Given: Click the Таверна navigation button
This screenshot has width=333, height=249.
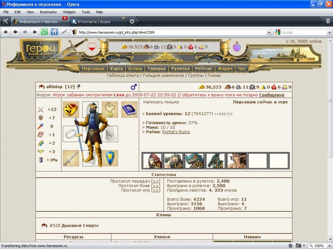Looking at the screenshot, I should 157,69.
